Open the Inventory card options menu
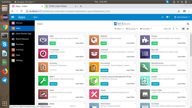 pyautogui.click(x=135, y=49)
